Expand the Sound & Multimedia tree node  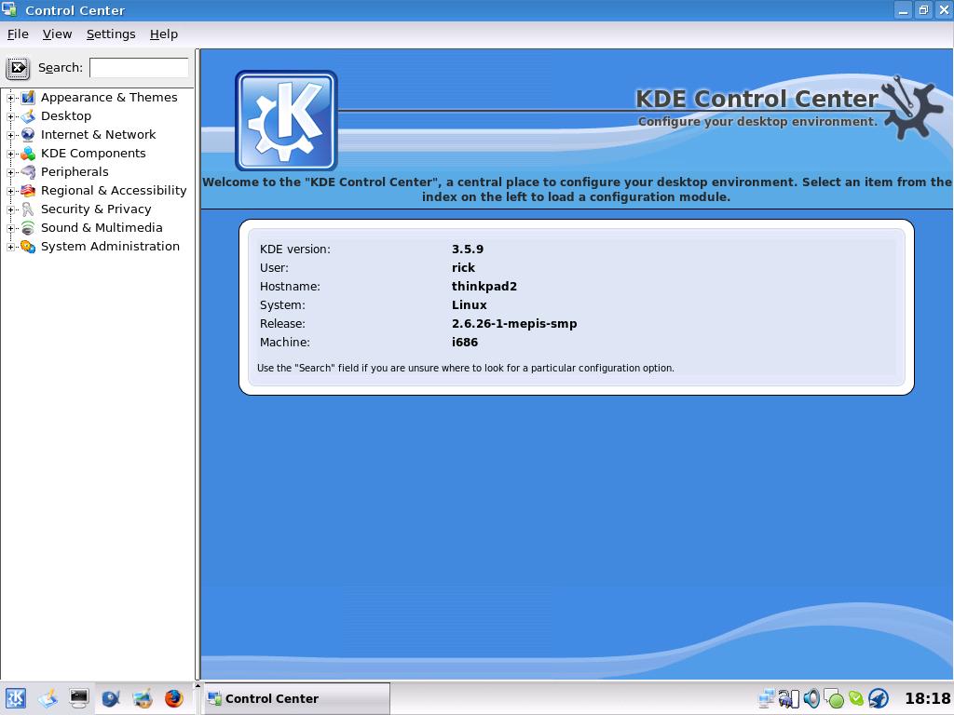(x=10, y=229)
